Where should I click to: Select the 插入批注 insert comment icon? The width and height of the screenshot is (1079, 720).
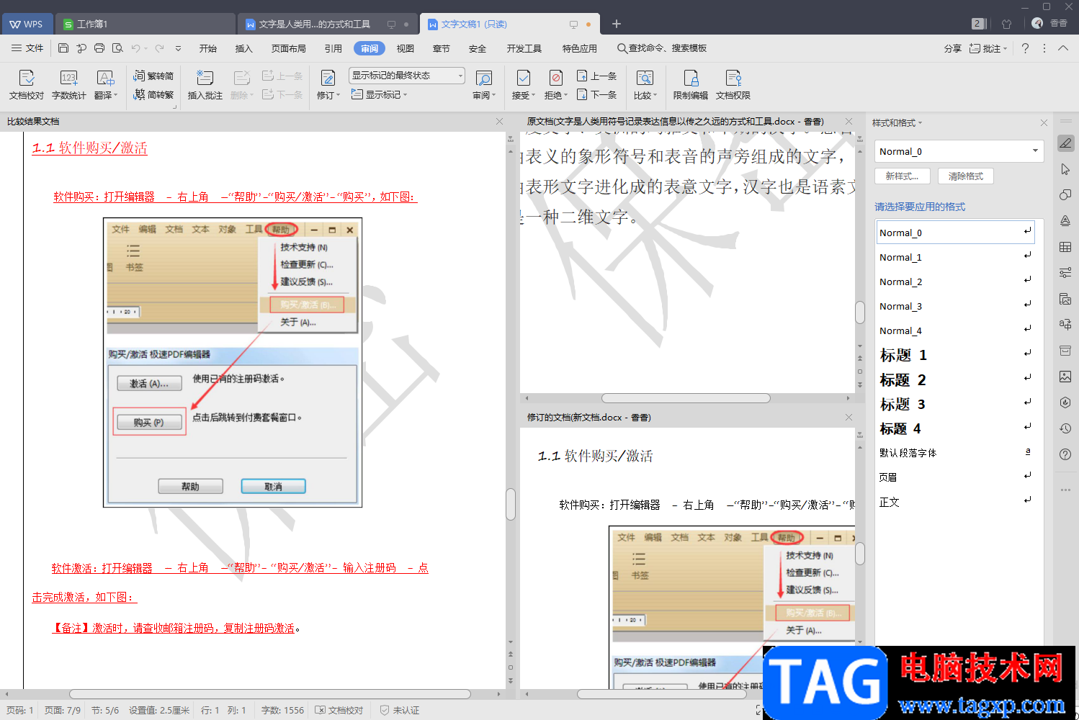point(205,85)
